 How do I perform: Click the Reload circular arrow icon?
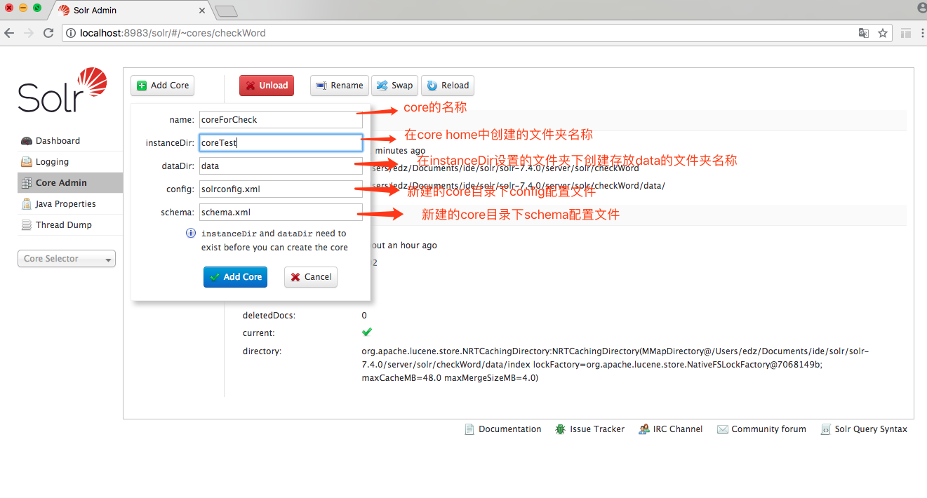[432, 86]
